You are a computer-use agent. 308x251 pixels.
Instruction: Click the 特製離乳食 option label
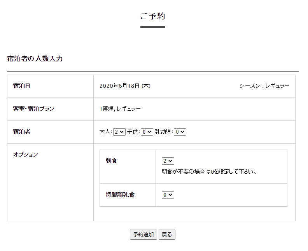120,195
